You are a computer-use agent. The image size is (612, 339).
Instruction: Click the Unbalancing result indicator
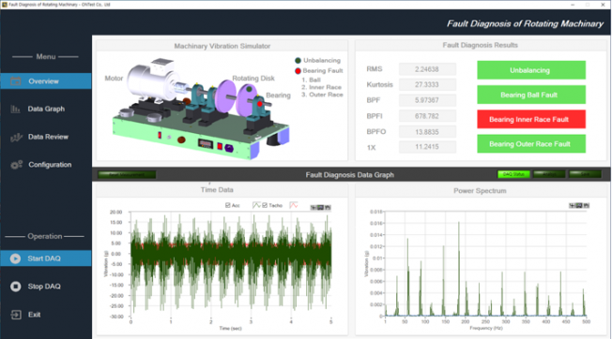531,70
